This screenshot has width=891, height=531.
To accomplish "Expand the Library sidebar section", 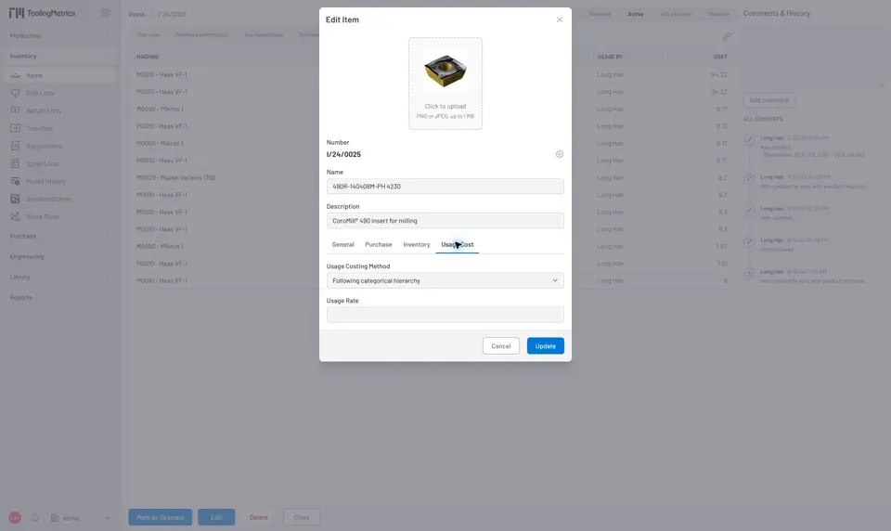I will [59, 277].
